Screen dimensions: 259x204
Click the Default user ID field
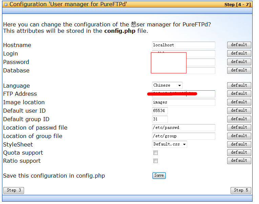point(160,111)
